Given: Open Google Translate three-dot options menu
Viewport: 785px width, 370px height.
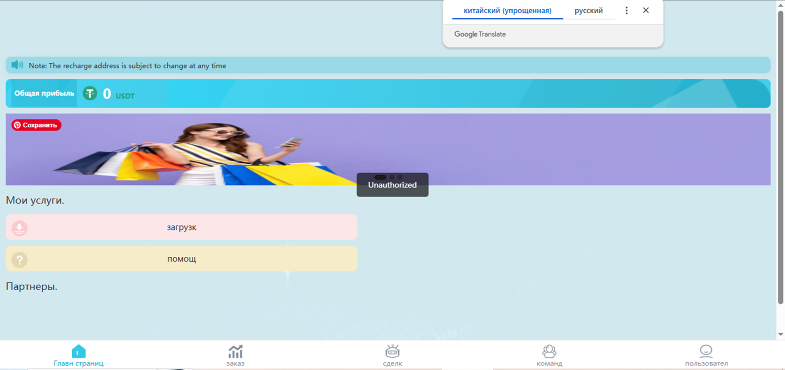Looking at the screenshot, I should click(x=627, y=11).
